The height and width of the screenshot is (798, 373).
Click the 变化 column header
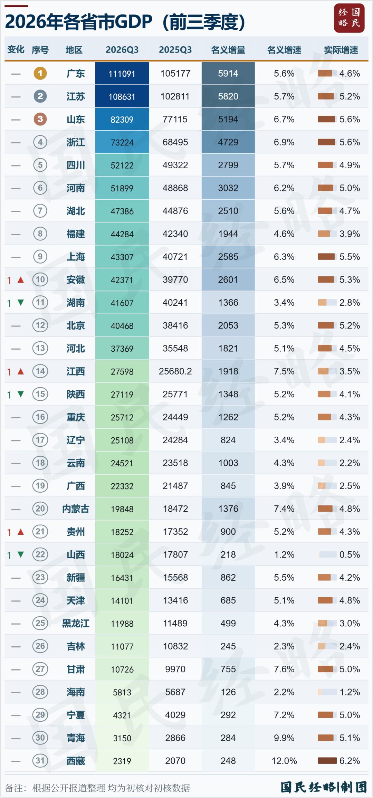(x=16, y=50)
